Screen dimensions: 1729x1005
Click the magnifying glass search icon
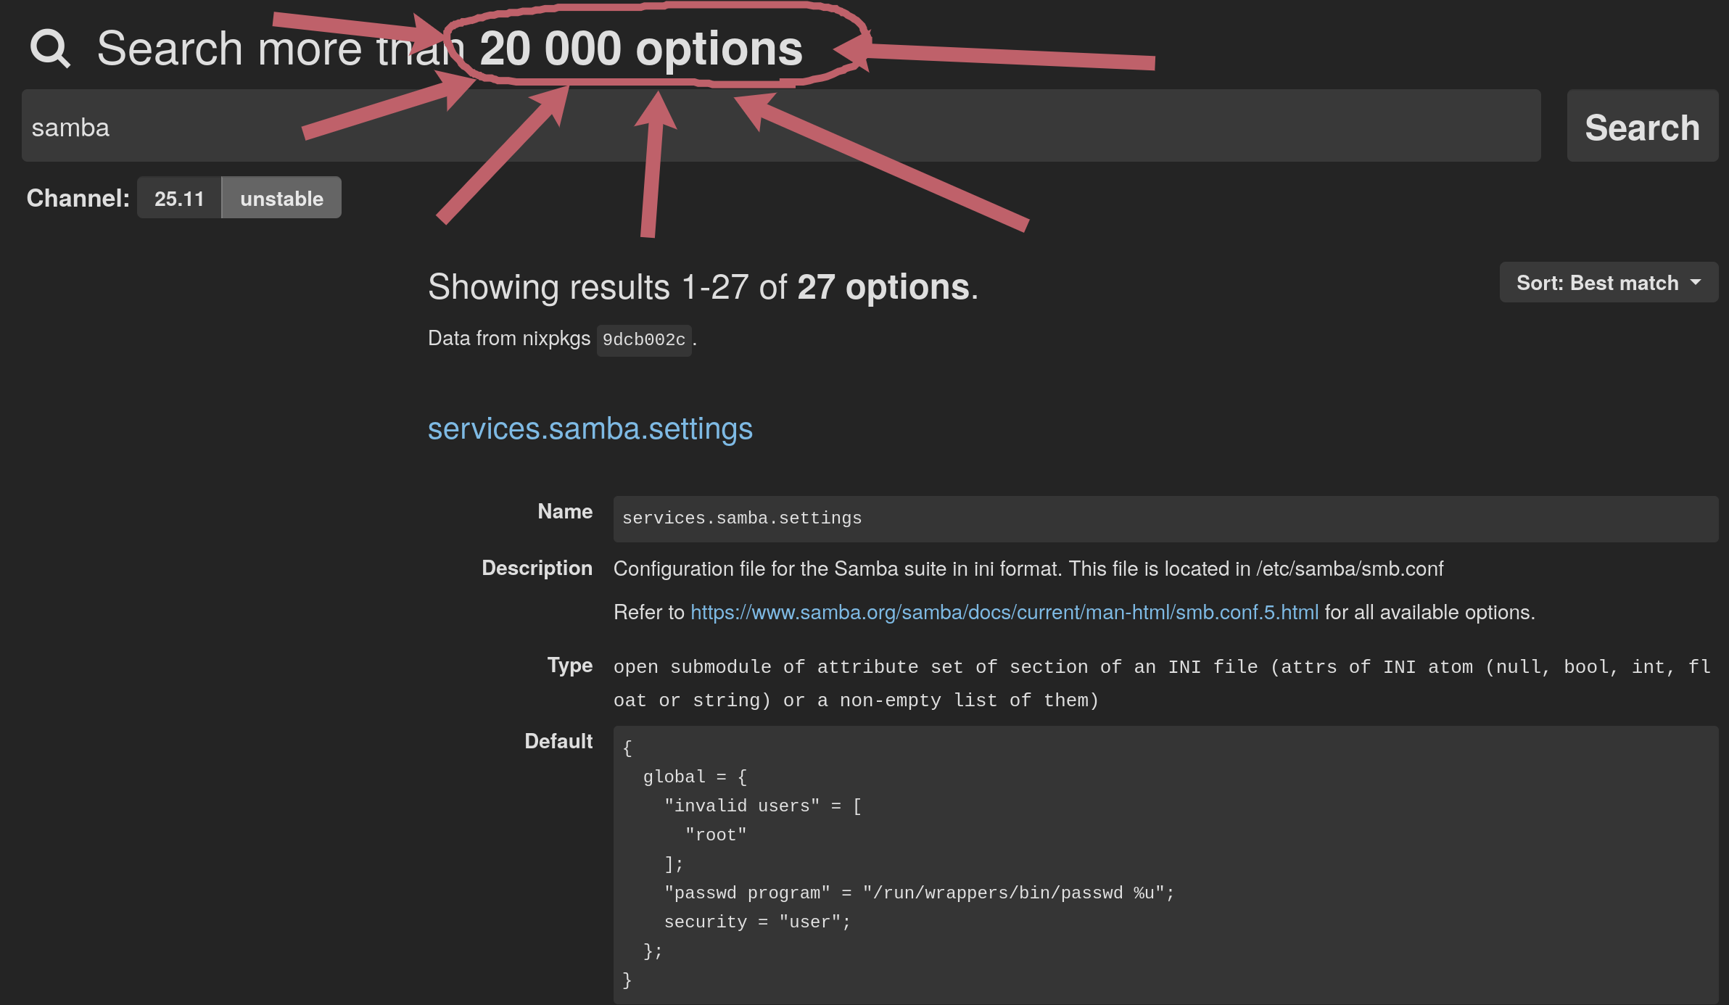49,49
